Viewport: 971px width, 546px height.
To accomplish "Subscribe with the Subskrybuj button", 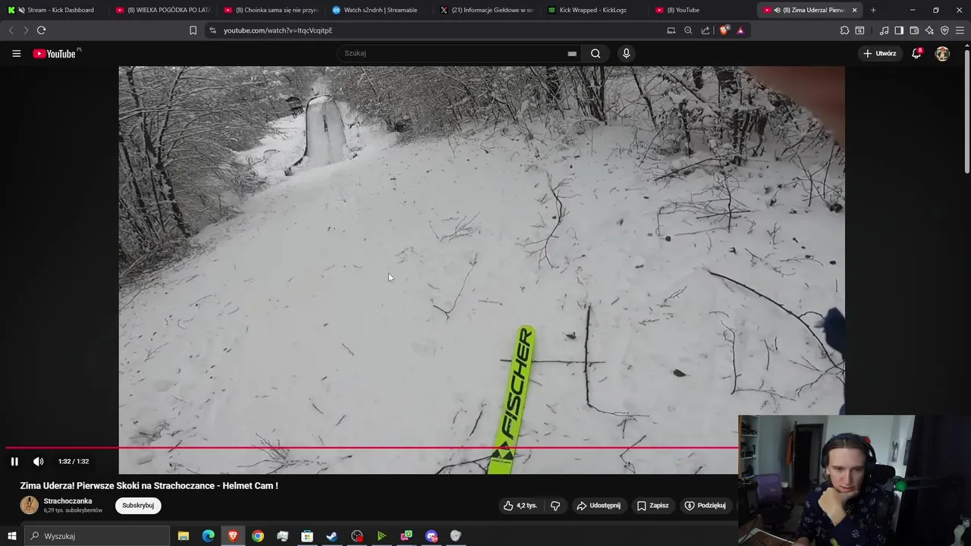I will click(x=138, y=505).
